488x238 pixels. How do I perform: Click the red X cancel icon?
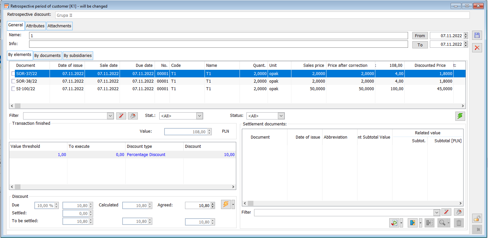[x=477, y=48]
